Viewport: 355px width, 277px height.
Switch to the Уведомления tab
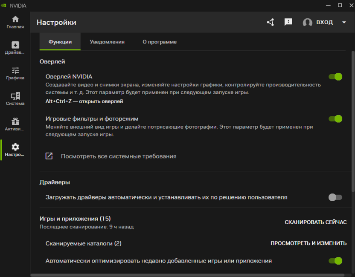coord(107,42)
